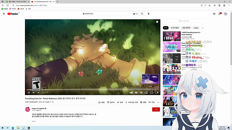This screenshot has width=232, height=130.
Task: Show more filter chips arrow
Action: [203, 28]
